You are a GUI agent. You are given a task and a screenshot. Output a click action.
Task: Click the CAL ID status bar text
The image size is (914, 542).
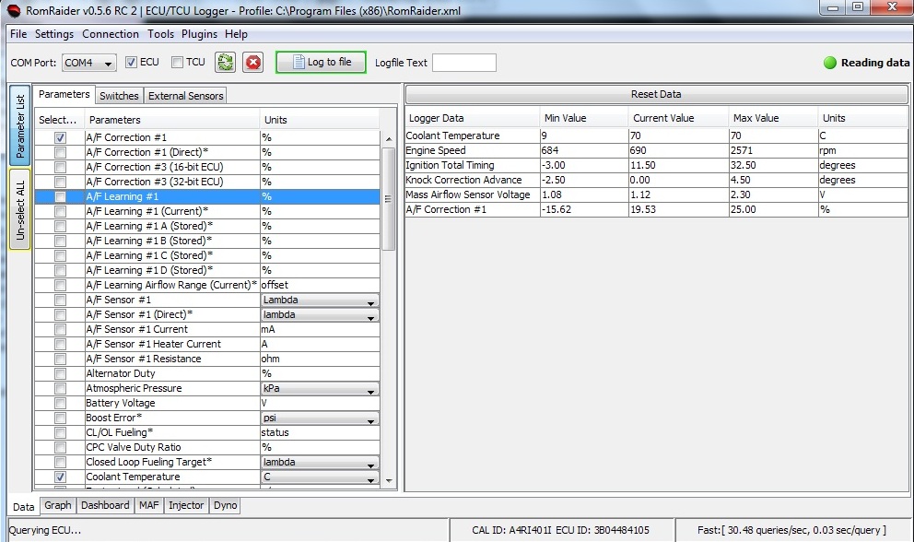pyautogui.click(x=560, y=530)
